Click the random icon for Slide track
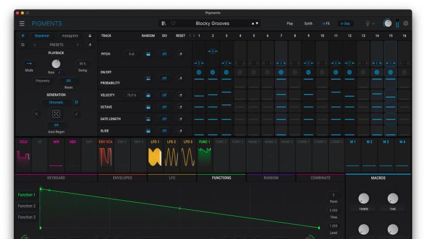Image resolution: width=426 pixels, height=239 pixels. (148, 131)
